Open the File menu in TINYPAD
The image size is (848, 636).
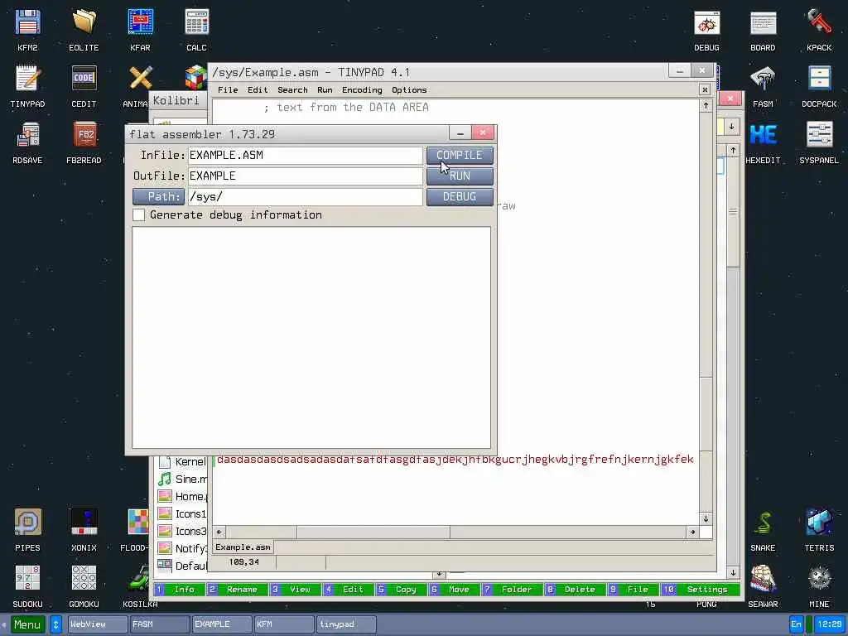[228, 89]
